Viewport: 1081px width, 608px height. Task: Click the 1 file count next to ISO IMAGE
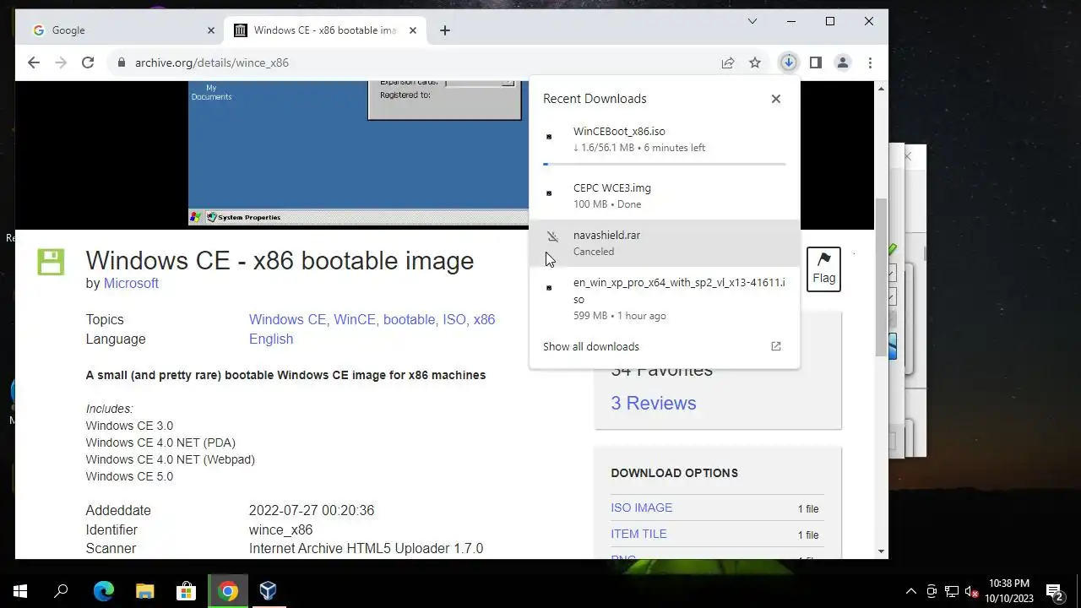tap(808, 508)
